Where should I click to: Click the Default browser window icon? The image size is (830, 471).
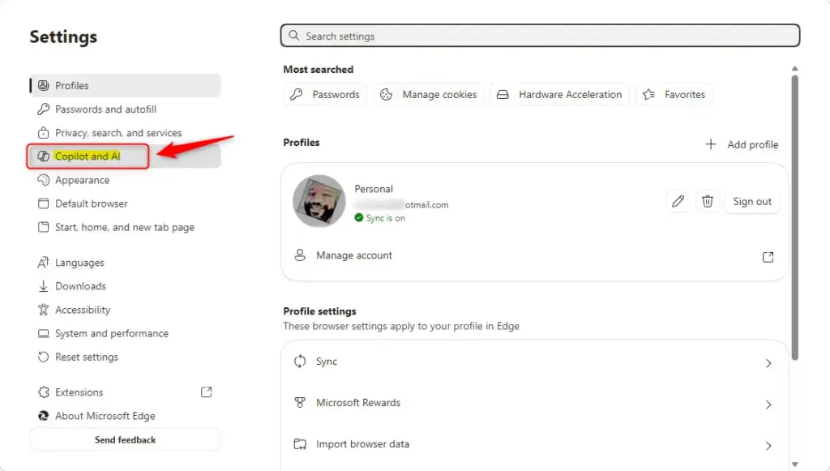(x=44, y=203)
